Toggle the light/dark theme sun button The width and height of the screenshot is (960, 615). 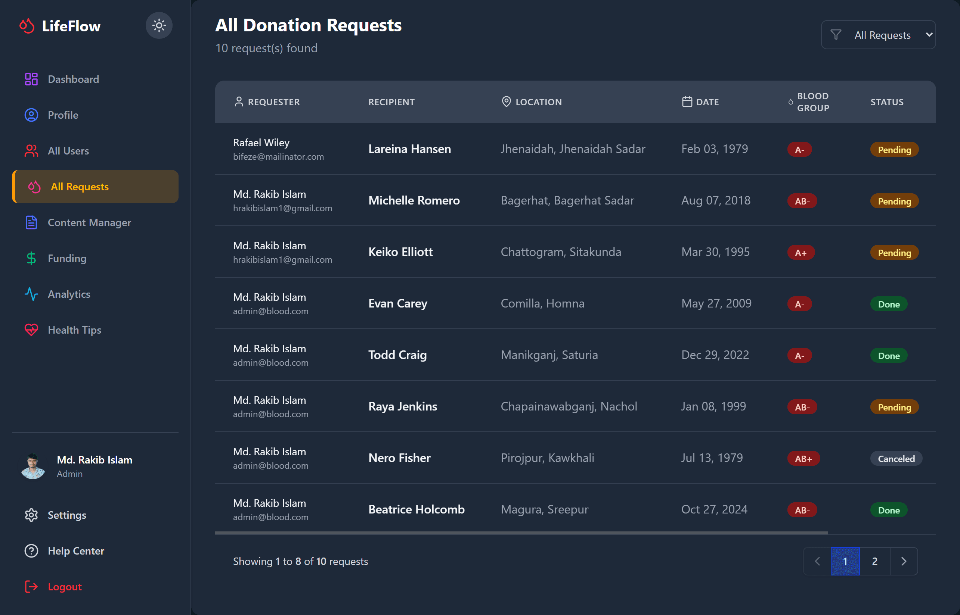point(159,25)
